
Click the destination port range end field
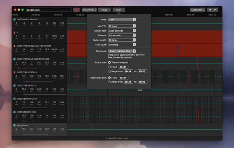142,82
